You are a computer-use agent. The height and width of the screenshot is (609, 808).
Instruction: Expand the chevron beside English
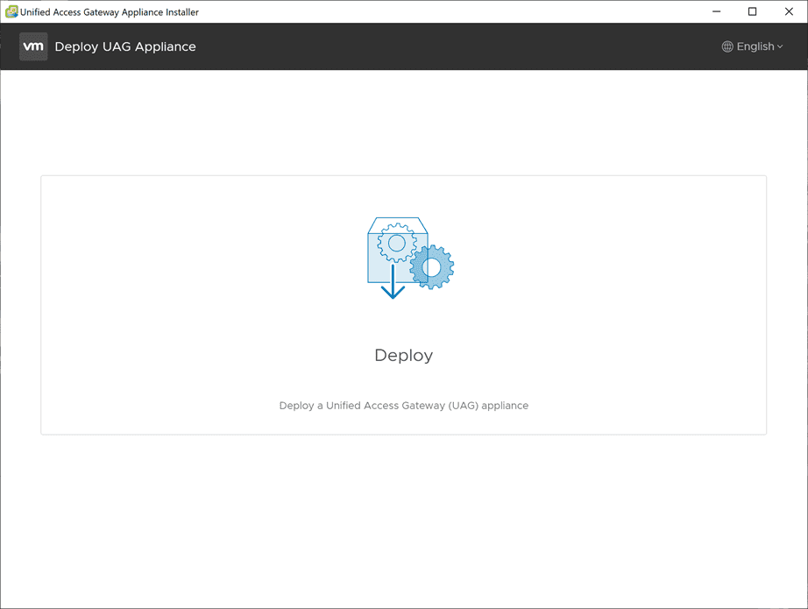pyautogui.click(x=780, y=47)
